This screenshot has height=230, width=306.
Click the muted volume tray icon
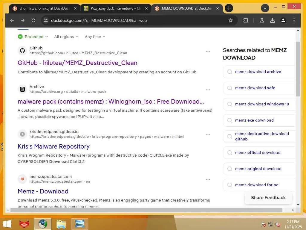278,224
